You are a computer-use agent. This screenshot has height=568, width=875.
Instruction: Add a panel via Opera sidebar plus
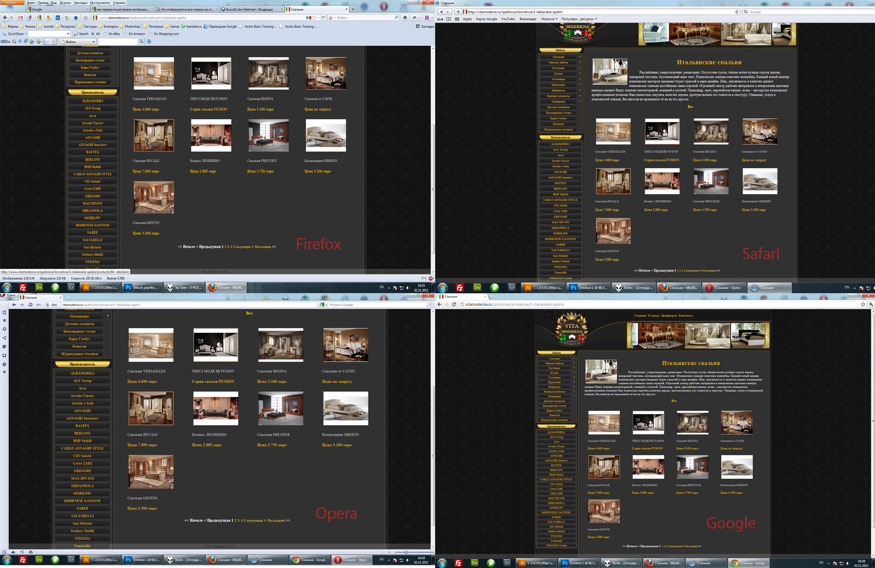[x=4, y=372]
